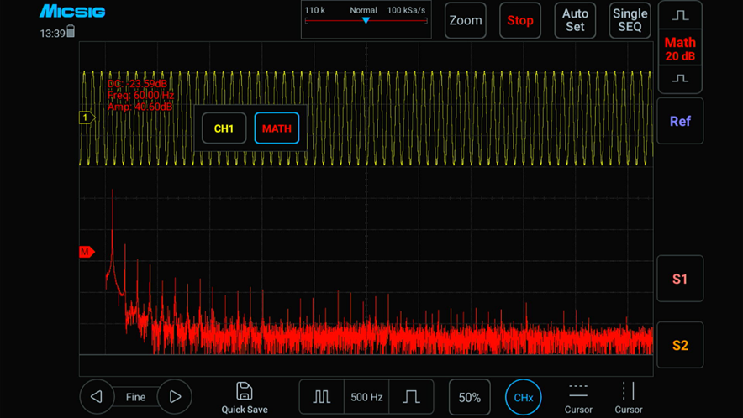The width and height of the screenshot is (743, 418).
Task: Toggle the Stop acquisition button
Action: (x=519, y=21)
